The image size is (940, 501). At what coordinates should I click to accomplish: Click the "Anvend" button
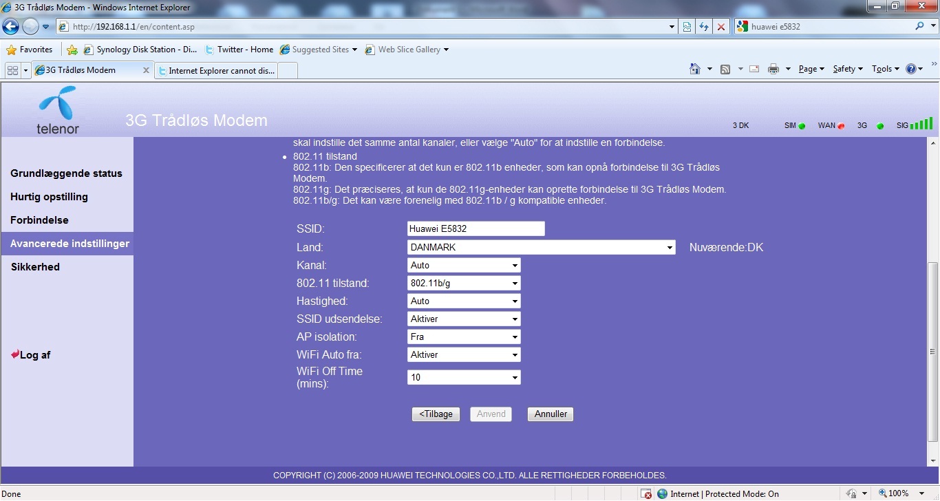coord(491,414)
